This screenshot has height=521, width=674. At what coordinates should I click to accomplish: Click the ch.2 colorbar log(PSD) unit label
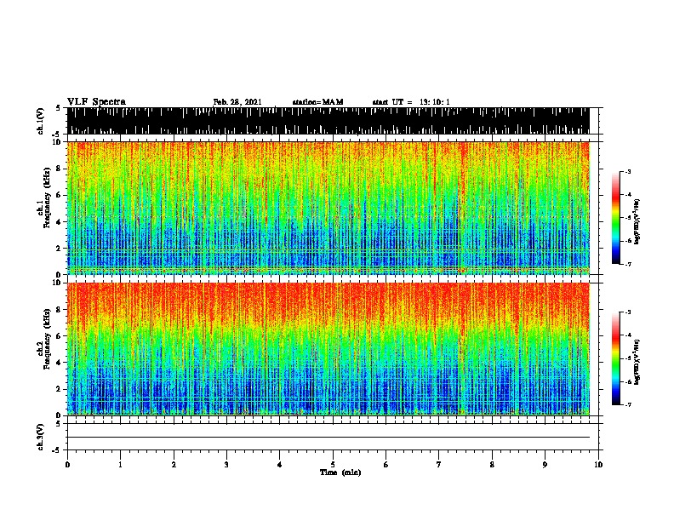637,363
